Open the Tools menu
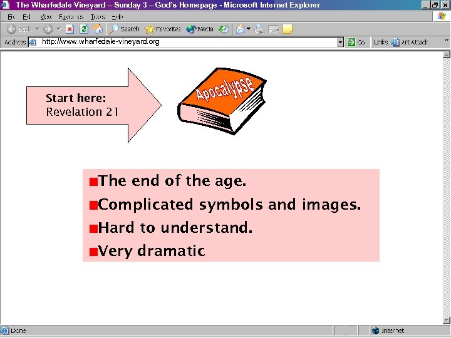Viewport: 451px width, 338px height. point(98,17)
